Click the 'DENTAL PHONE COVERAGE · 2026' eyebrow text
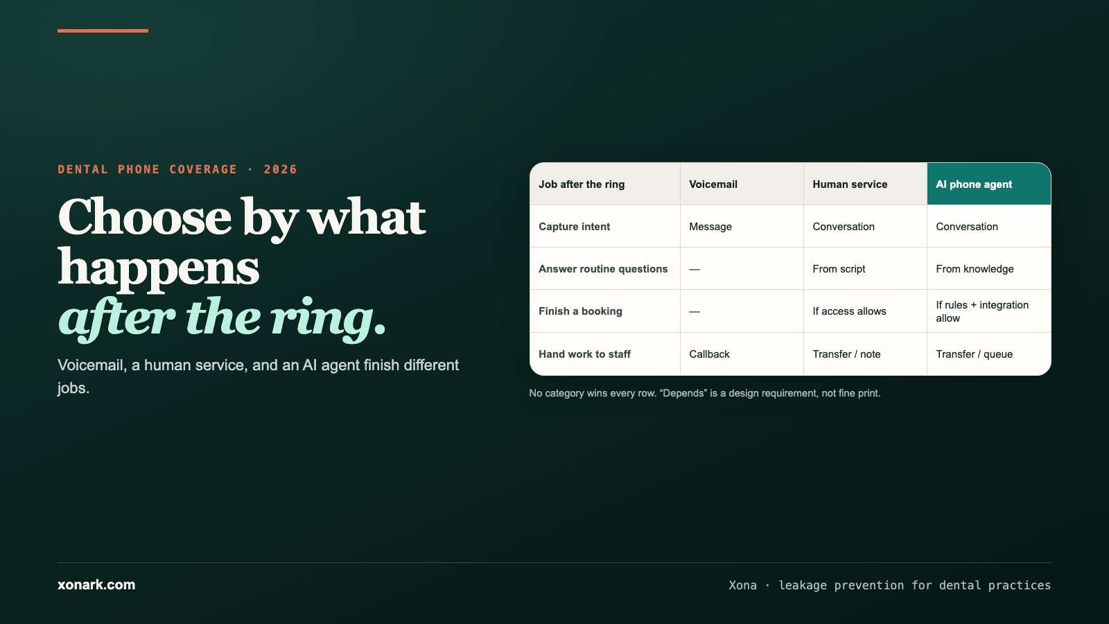The width and height of the screenshot is (1109, 624). 177,169
